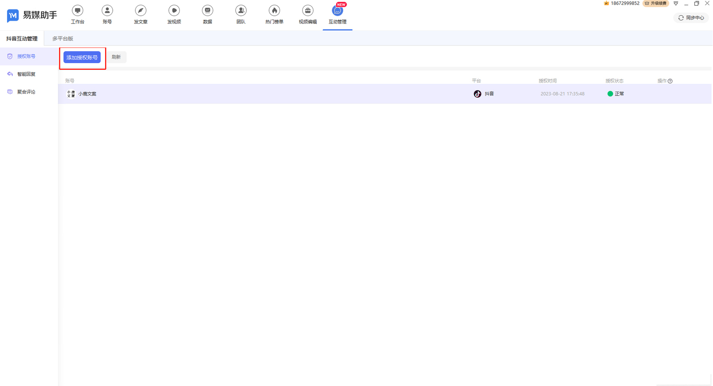The image size is (713, 386).
Task: Click the 操作 column help icon
Action: (670, 81)
